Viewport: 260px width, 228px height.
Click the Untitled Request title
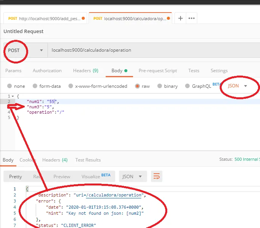pyautogui.click(x=24, y=31)
